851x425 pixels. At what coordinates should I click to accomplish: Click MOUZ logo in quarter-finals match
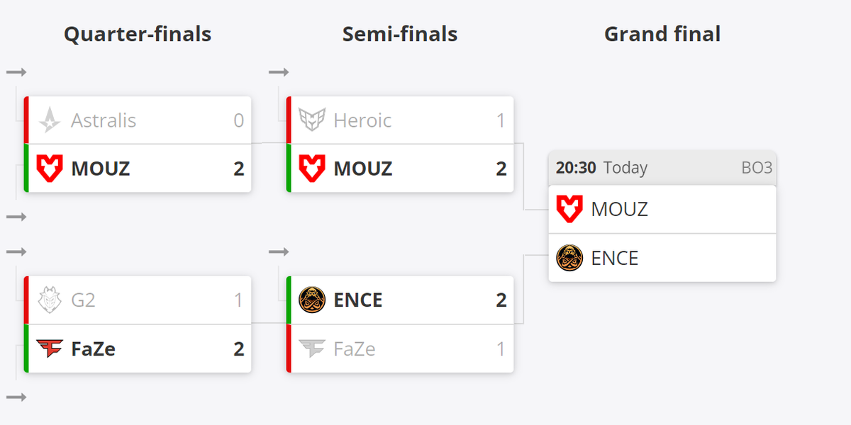[50, 169]
